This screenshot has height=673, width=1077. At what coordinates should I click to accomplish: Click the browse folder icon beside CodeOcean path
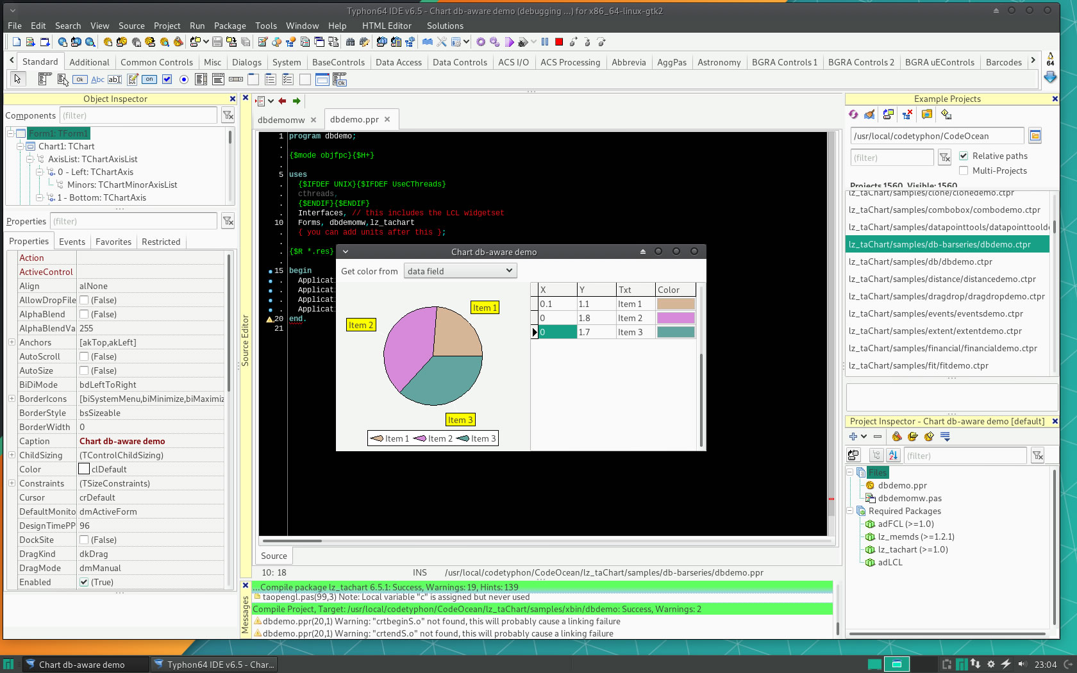[1035, 136]
